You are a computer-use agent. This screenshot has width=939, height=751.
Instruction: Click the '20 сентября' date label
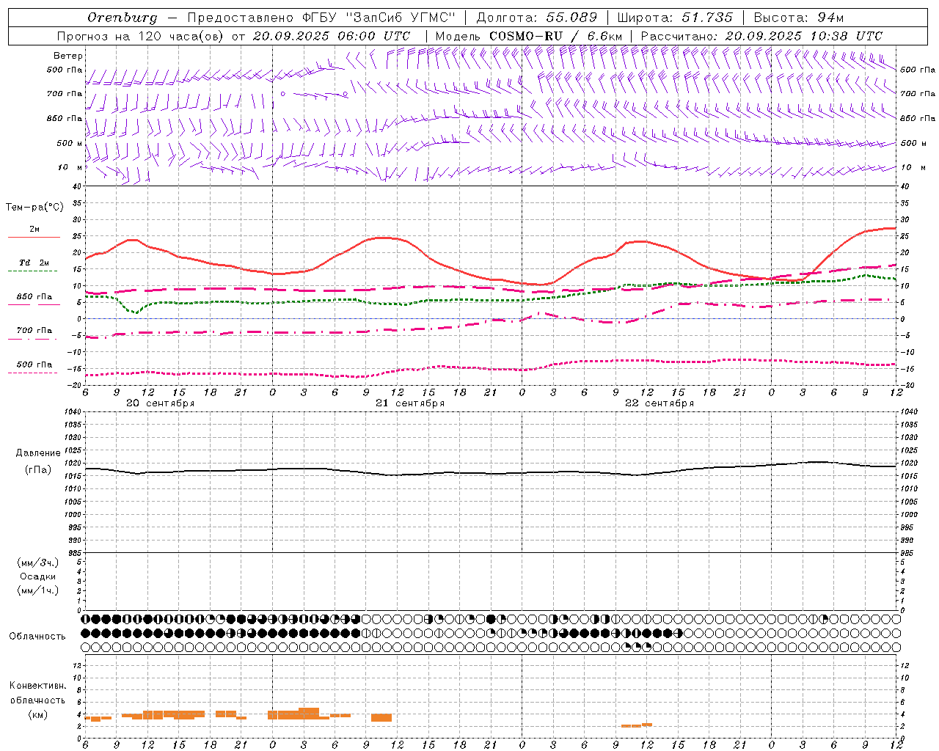tap(160, 403)
